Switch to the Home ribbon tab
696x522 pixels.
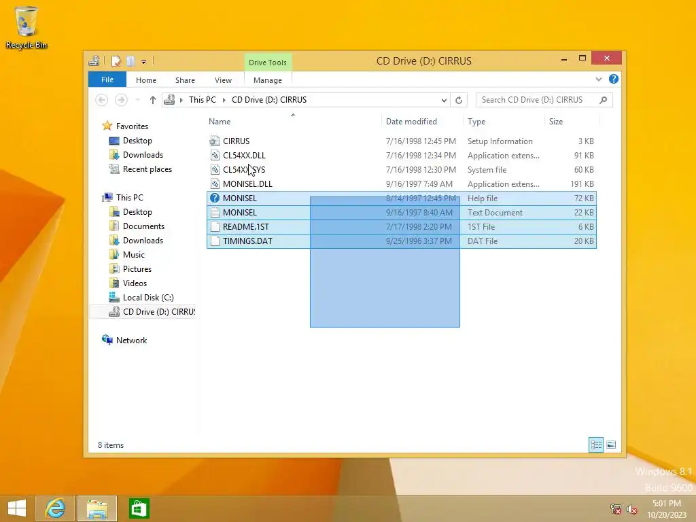(146, 80)
